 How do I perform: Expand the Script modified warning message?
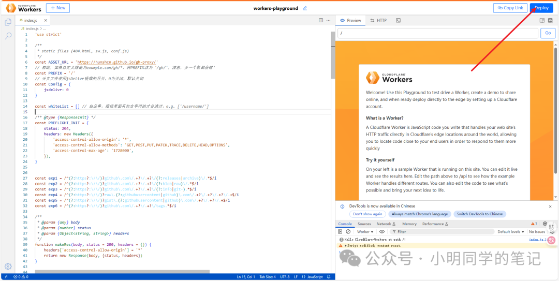tap(345, 246)
